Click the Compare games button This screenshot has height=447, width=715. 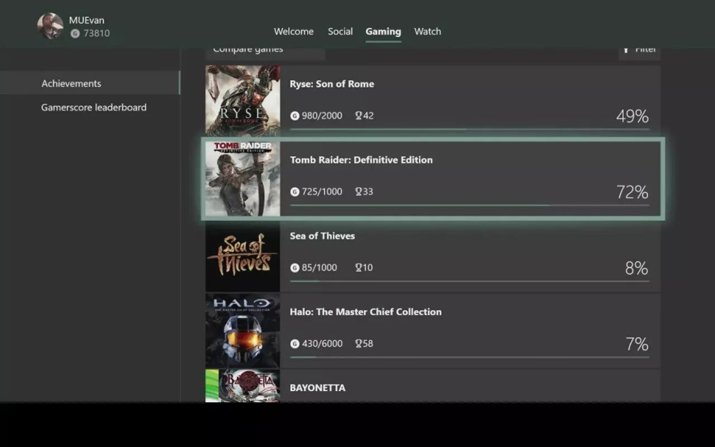[265, 51]
